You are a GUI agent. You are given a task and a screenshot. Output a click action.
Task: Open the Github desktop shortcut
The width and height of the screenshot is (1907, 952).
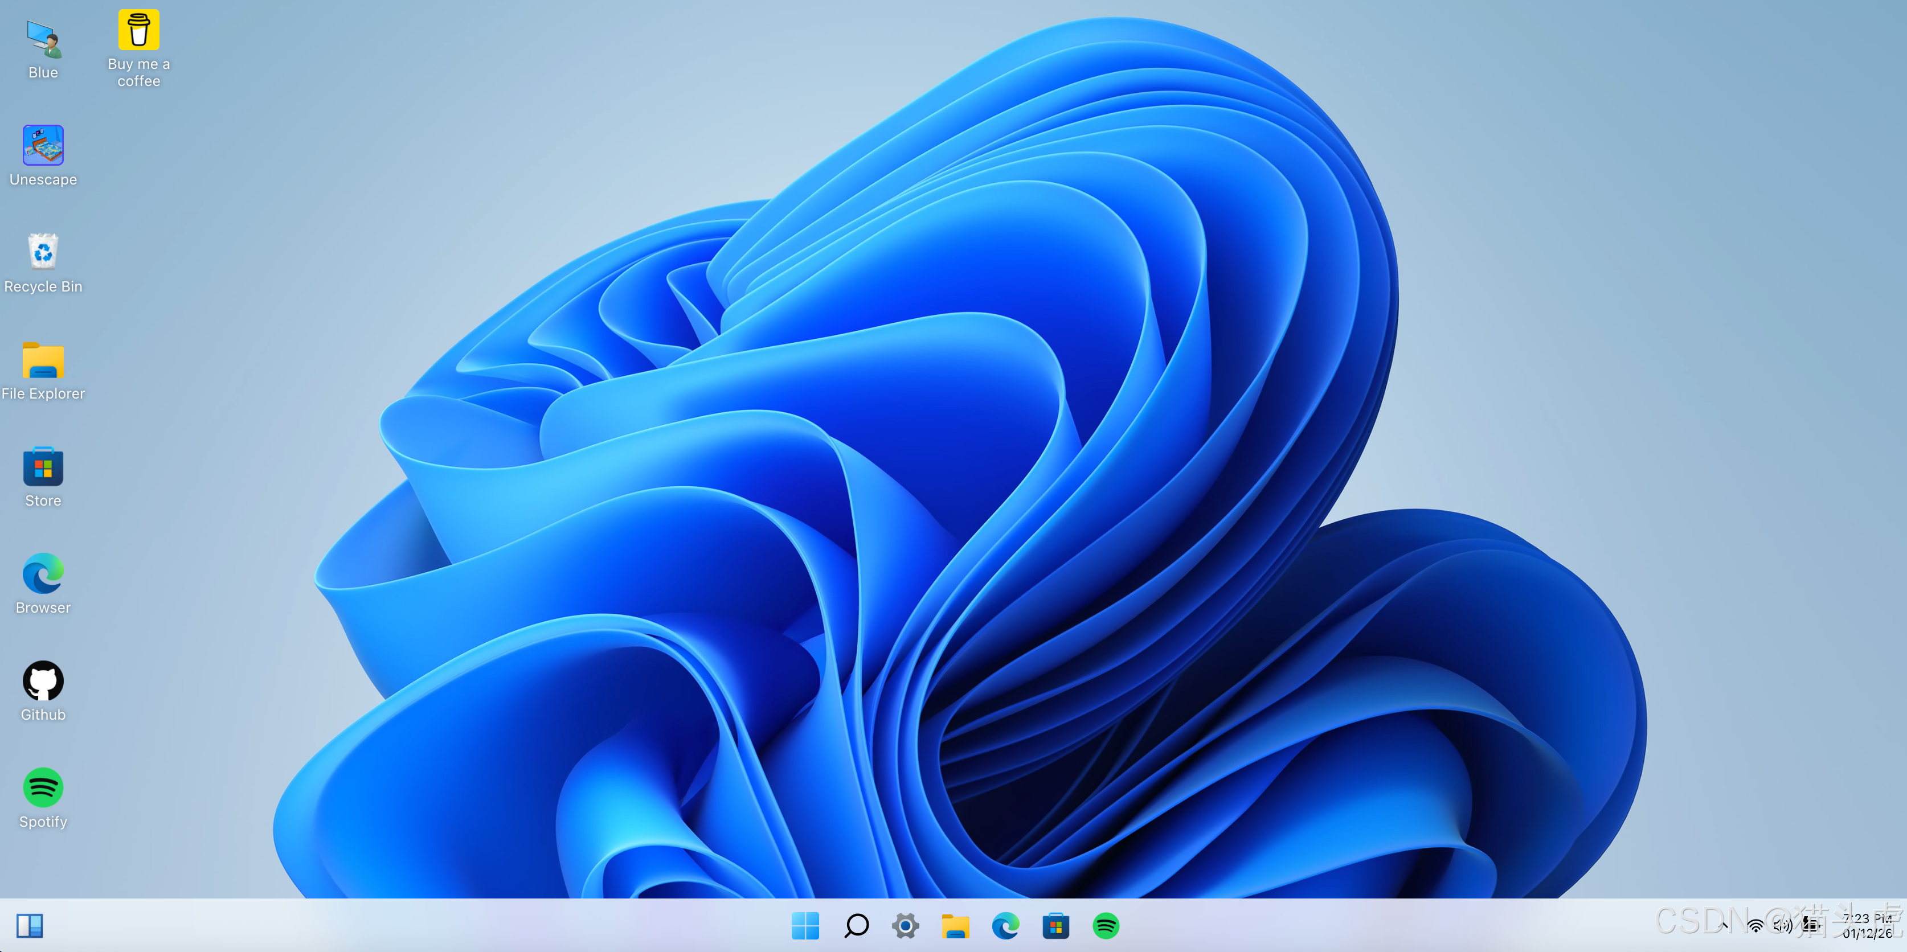coord(43,681)
